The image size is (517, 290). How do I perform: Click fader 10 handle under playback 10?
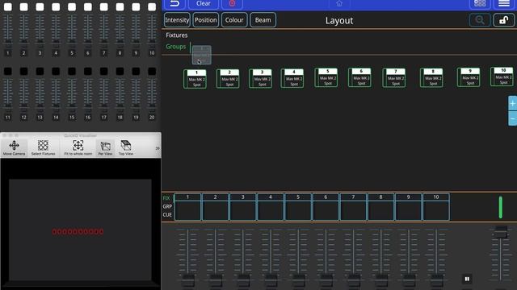(436, 280)
